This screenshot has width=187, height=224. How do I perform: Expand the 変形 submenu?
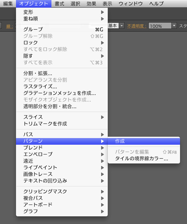[x=62, y=12]
